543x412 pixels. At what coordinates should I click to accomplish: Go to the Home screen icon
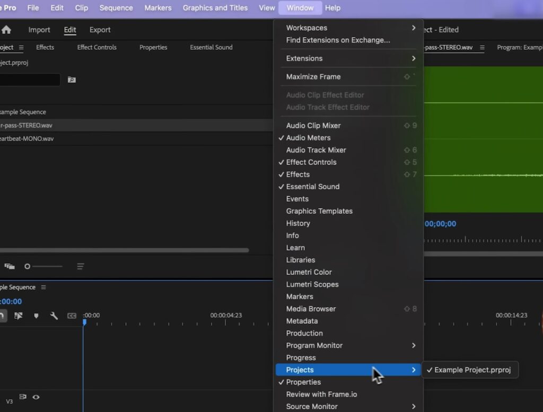coord(6,30)
